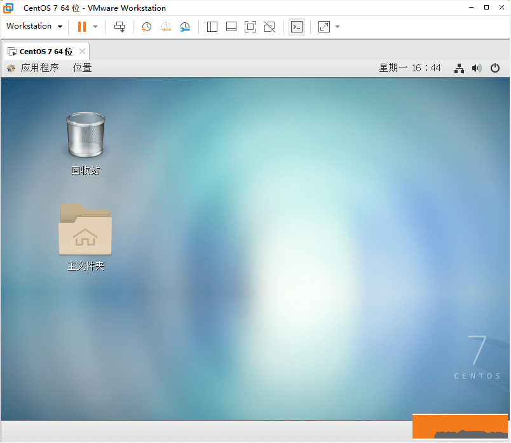Click the VMware Workstation title bar logo
The height and width of the screenshot is (443, 511).
[8, 8]
